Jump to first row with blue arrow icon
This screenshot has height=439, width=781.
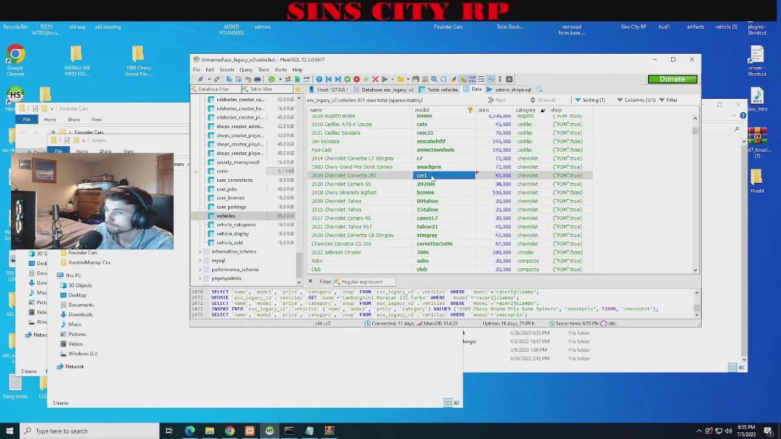point(328,79)
